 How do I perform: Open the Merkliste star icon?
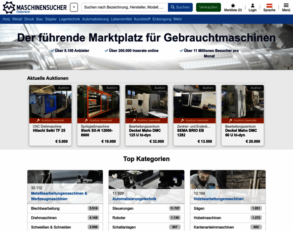(x=233, y=5)
